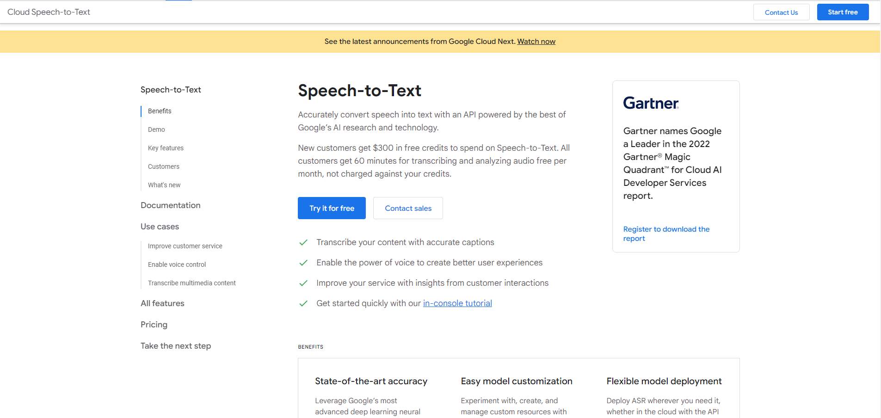
Task: Open Improve customer service sidebar item
Action: (x=185, y=246)
